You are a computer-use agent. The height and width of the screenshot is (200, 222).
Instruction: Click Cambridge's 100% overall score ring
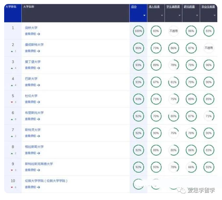pos(138,31)
